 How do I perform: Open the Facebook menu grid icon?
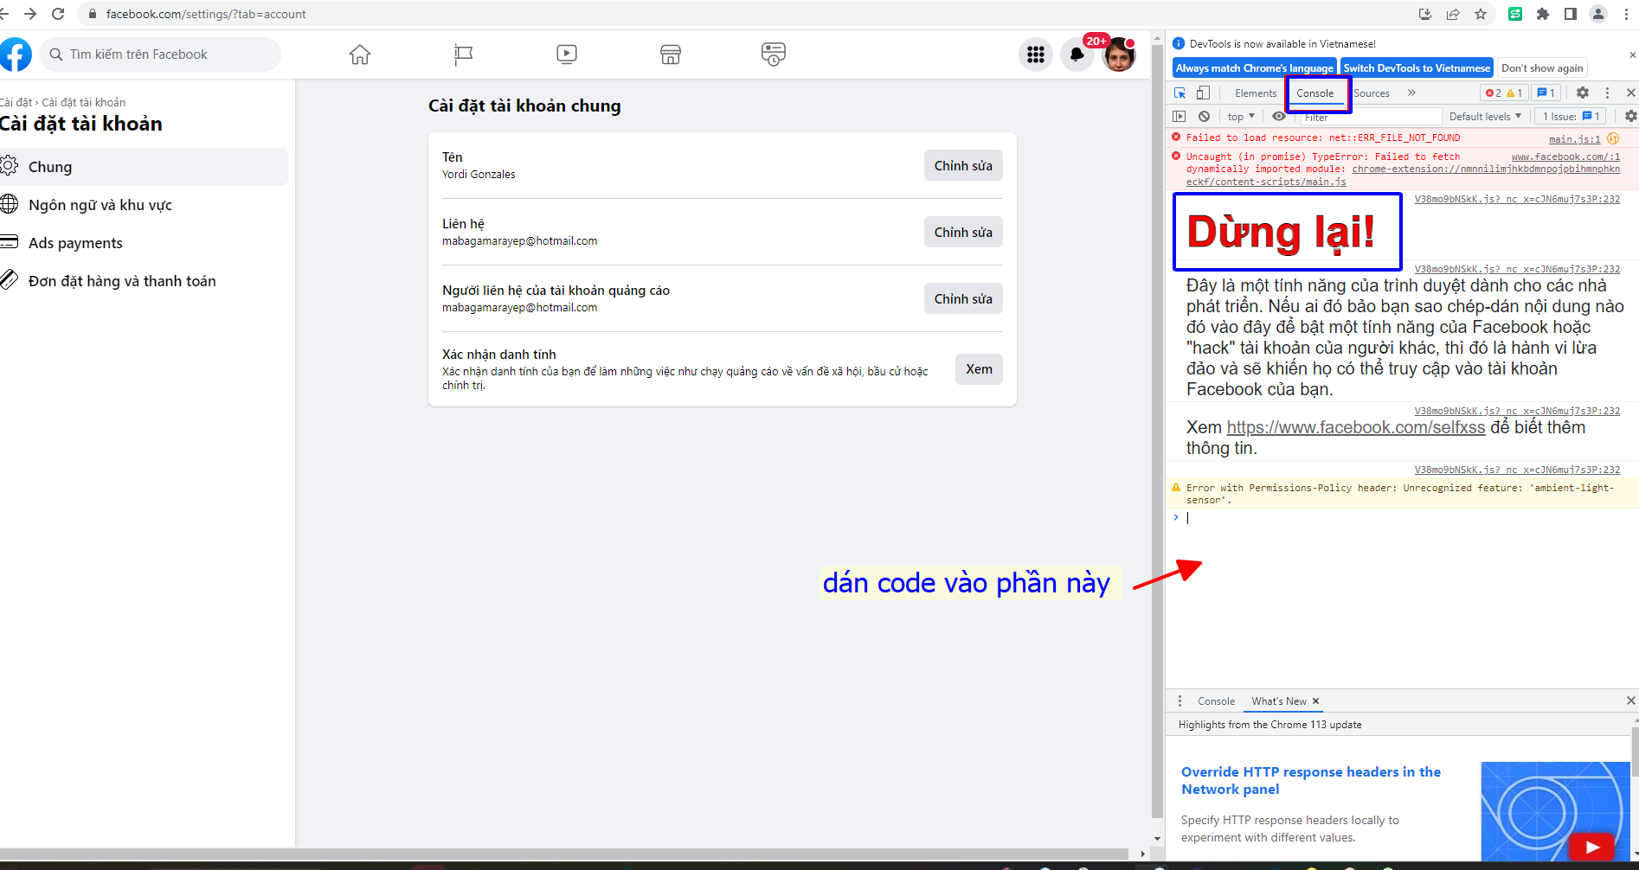point(1036,54)
